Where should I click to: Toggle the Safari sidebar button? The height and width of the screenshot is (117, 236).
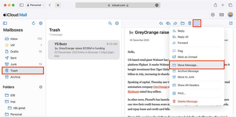[22, 5]
